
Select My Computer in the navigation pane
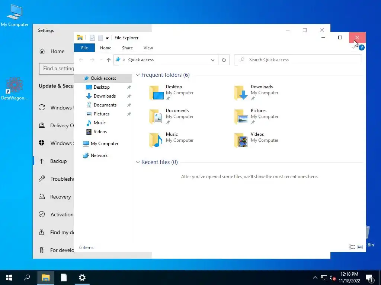tap(105, 144)
